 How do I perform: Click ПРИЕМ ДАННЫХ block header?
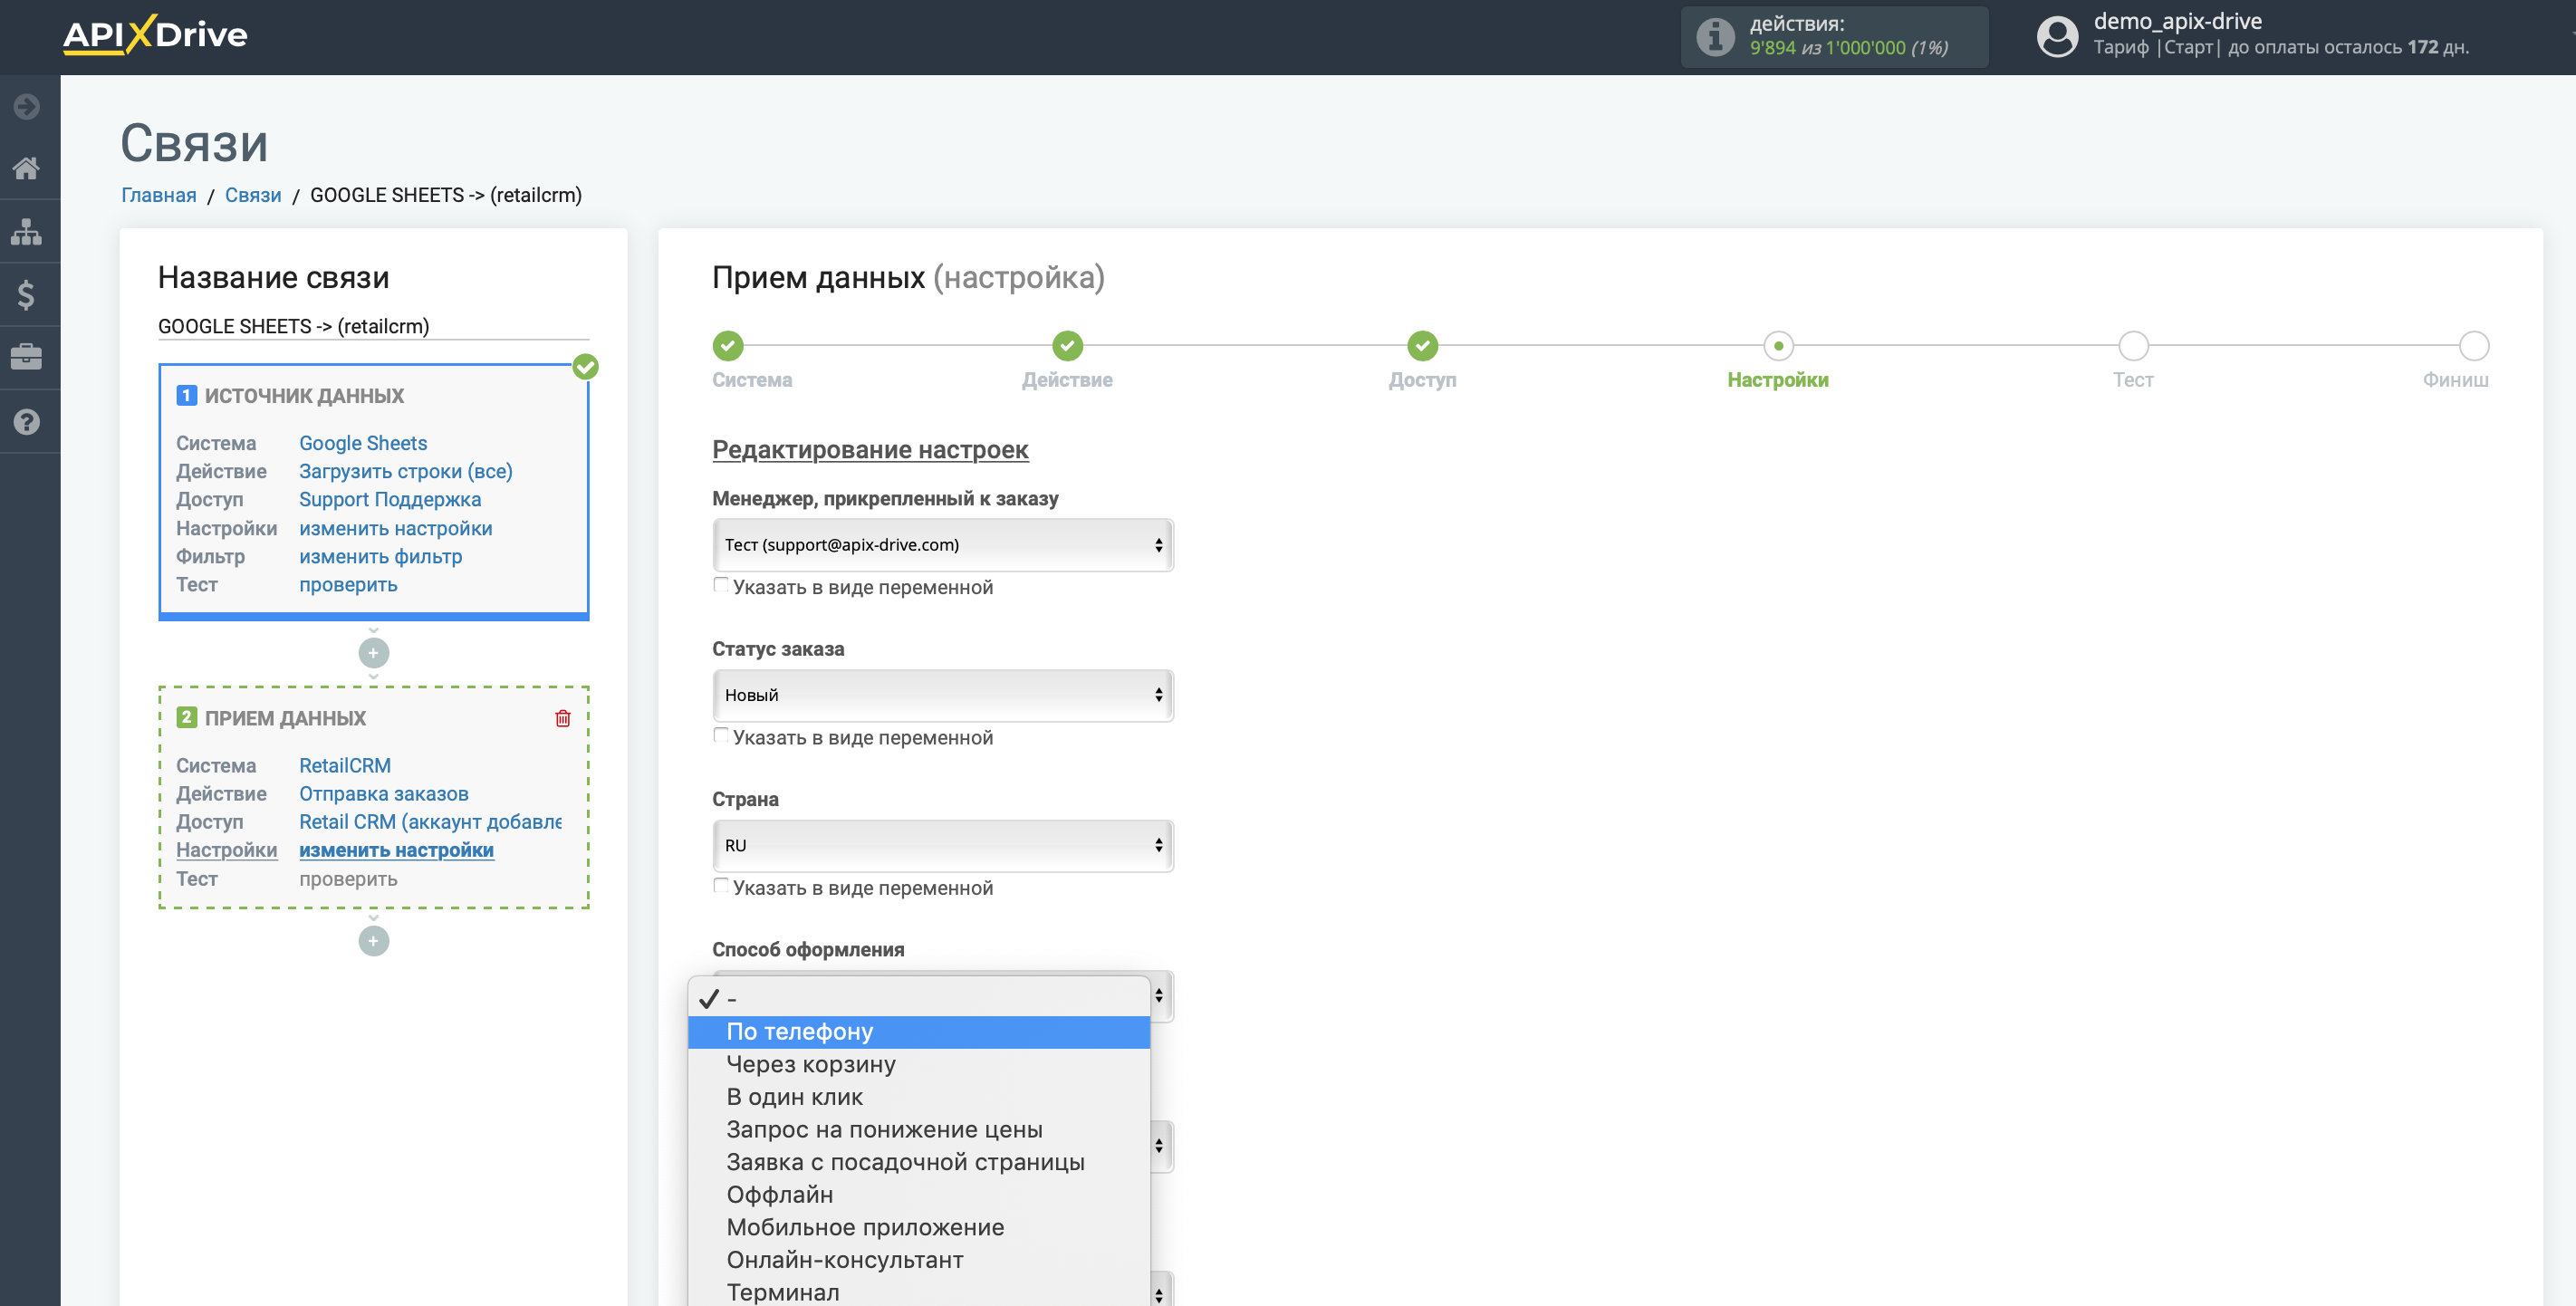point(285,718)
